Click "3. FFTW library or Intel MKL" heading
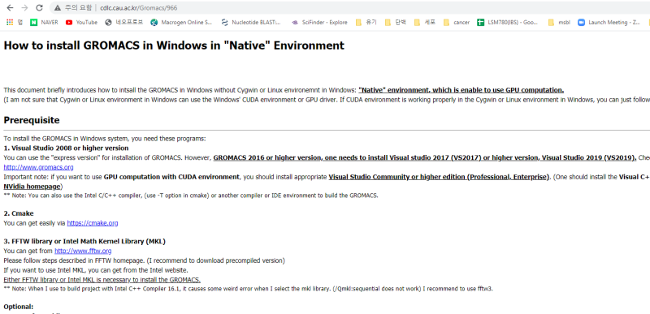650x314 pixels. pos(84,241)
